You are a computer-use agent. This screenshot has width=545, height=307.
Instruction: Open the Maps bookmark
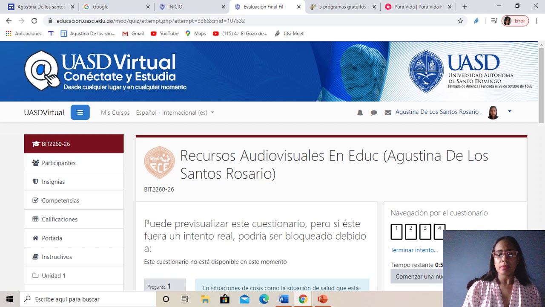(195, 33)
